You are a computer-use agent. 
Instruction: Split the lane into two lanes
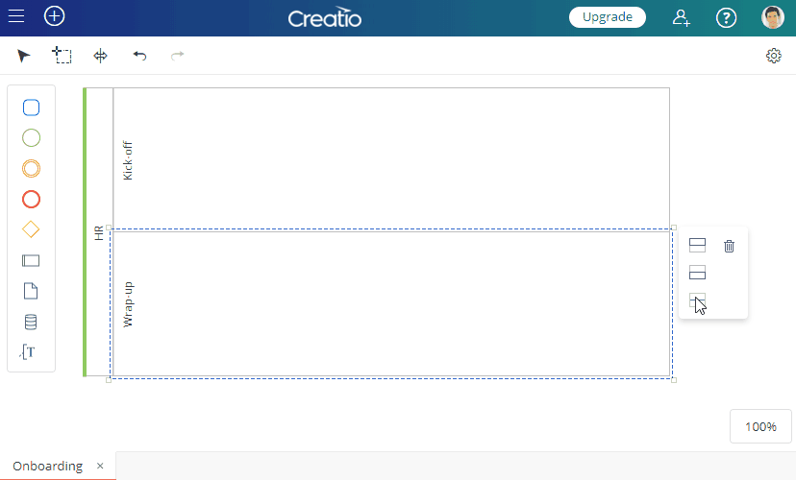point(698,300)
